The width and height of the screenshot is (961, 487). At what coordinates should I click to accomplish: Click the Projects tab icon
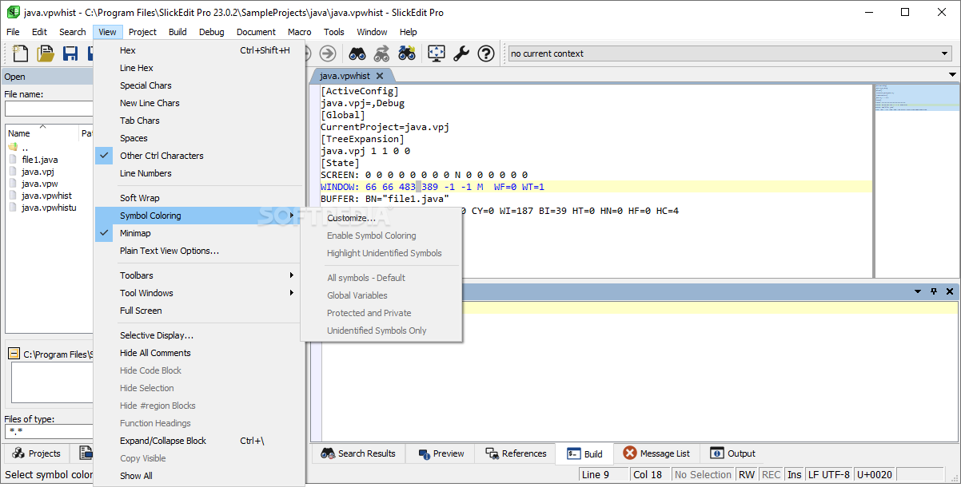(x=18, y=453)
